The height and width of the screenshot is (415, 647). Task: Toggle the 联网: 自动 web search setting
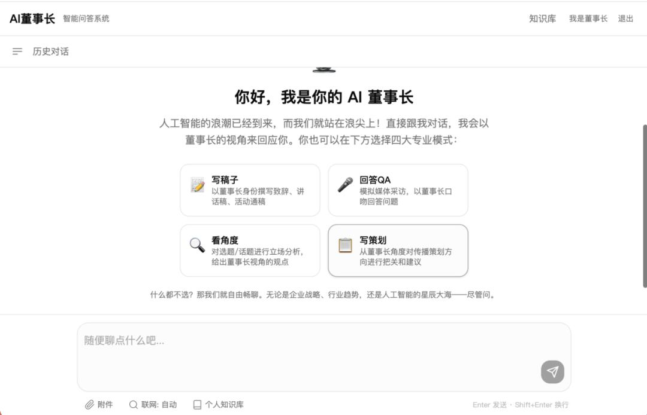coord(153,405)
